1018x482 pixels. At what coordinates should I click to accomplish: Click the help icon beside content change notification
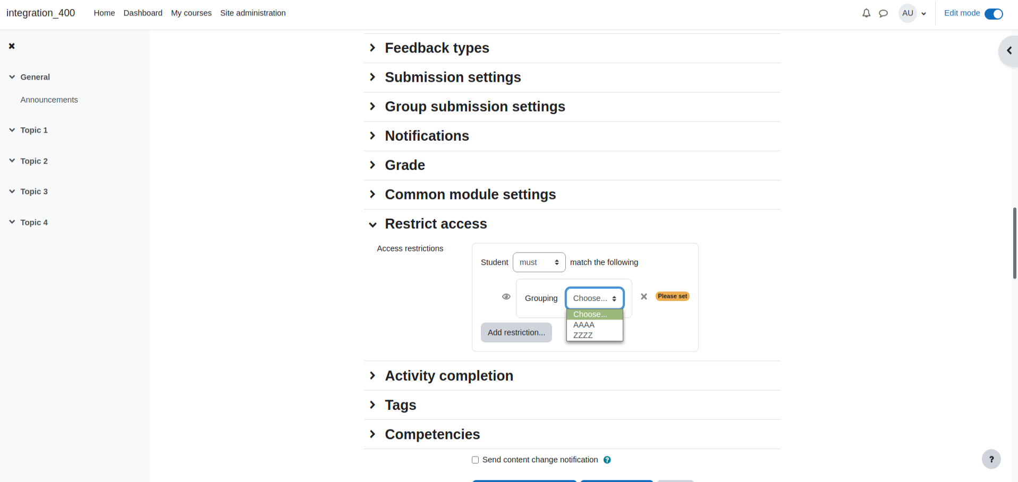[607, 460]
